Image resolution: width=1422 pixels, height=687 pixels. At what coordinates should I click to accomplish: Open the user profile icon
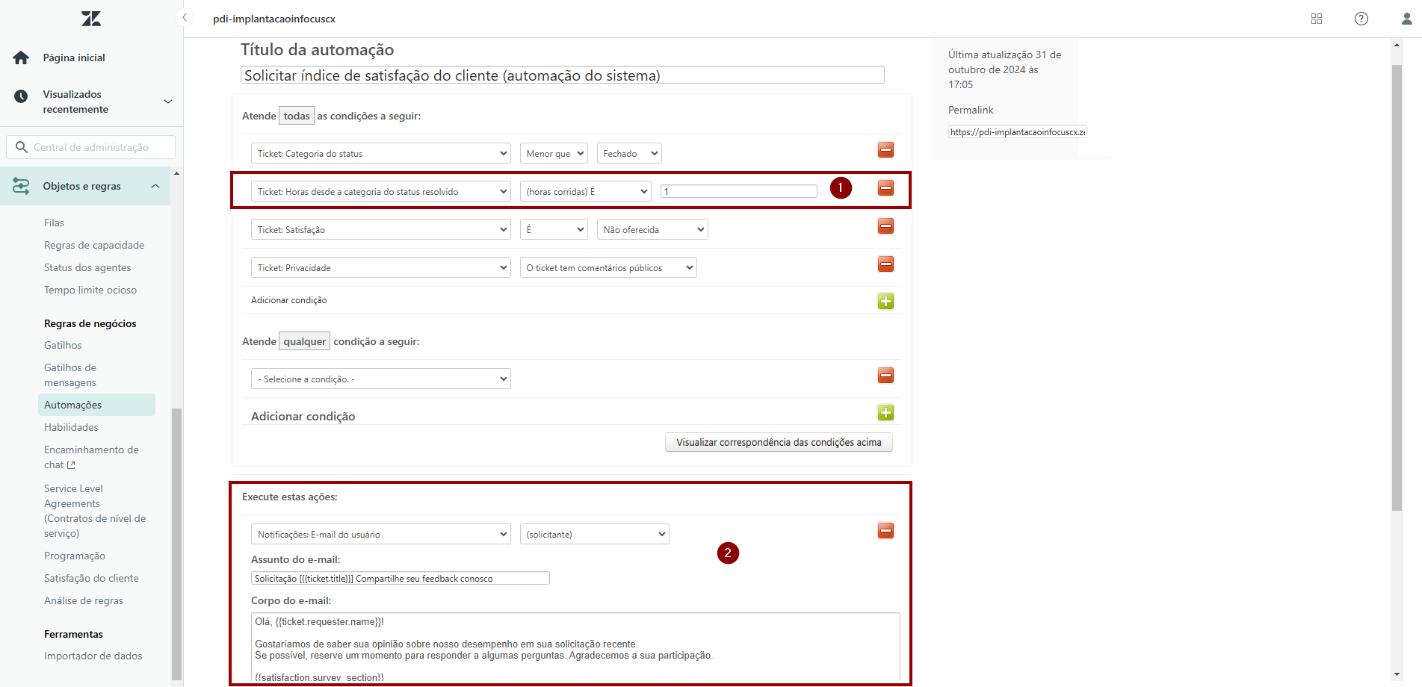coord(1406,19)
